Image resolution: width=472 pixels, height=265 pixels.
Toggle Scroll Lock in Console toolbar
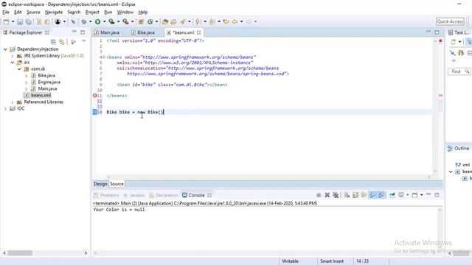[x=355, y=195]
